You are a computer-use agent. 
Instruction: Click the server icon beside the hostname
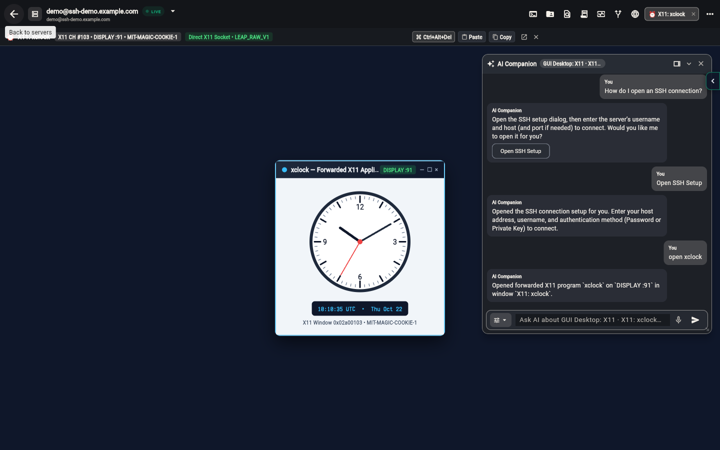[35, 14]
